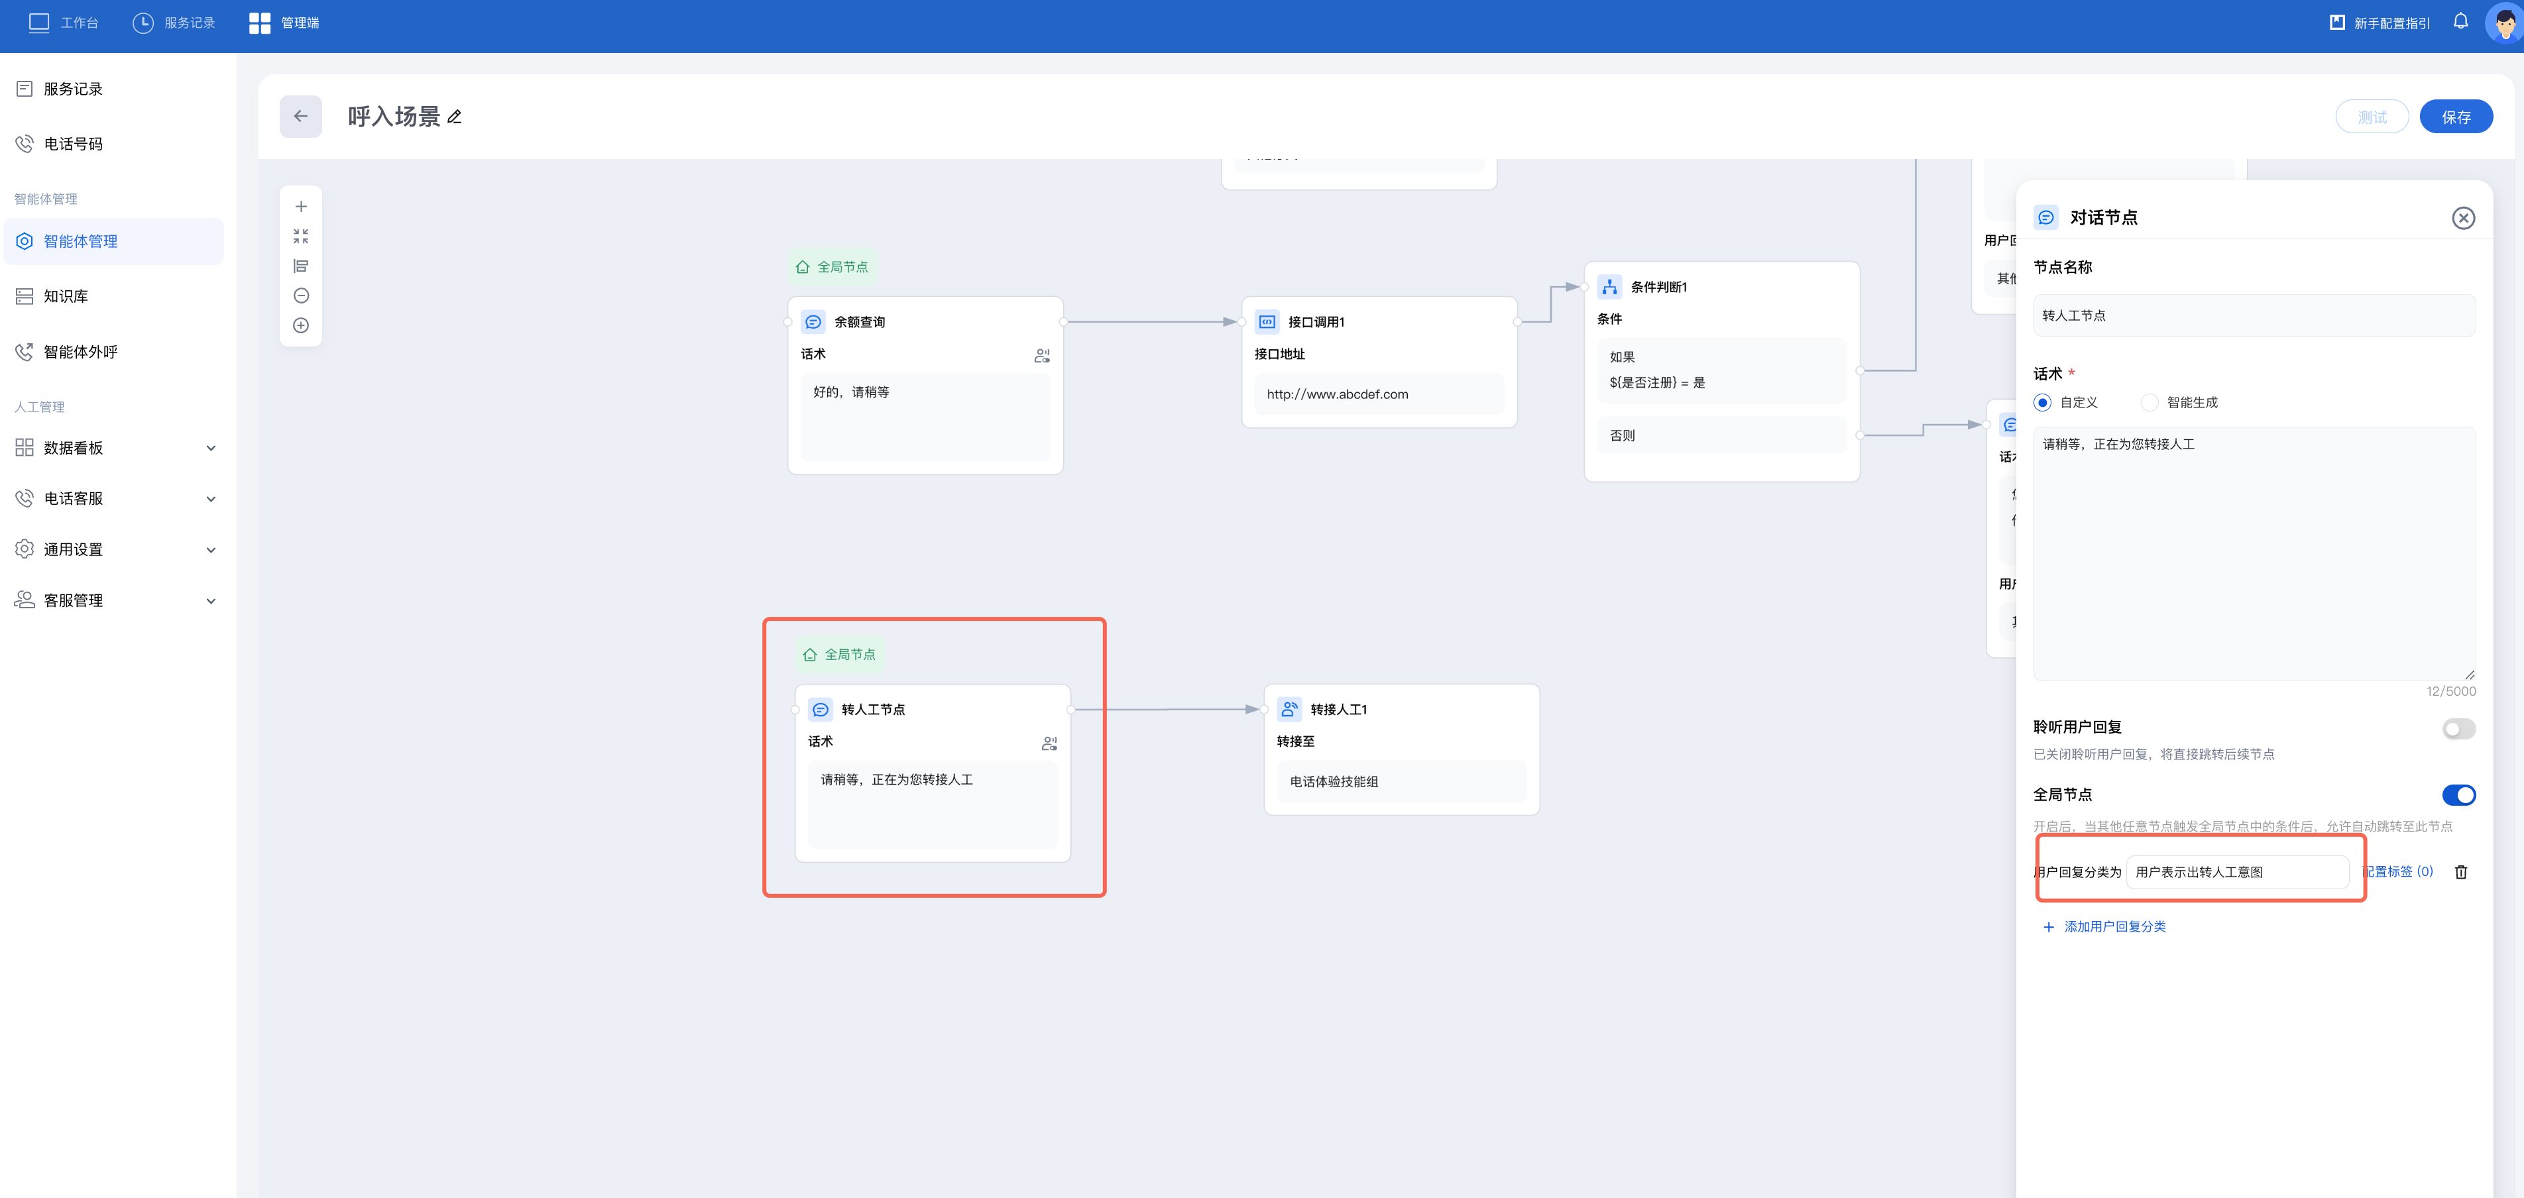Open 知识库 in the sidebar

click(x=66, y=296)
